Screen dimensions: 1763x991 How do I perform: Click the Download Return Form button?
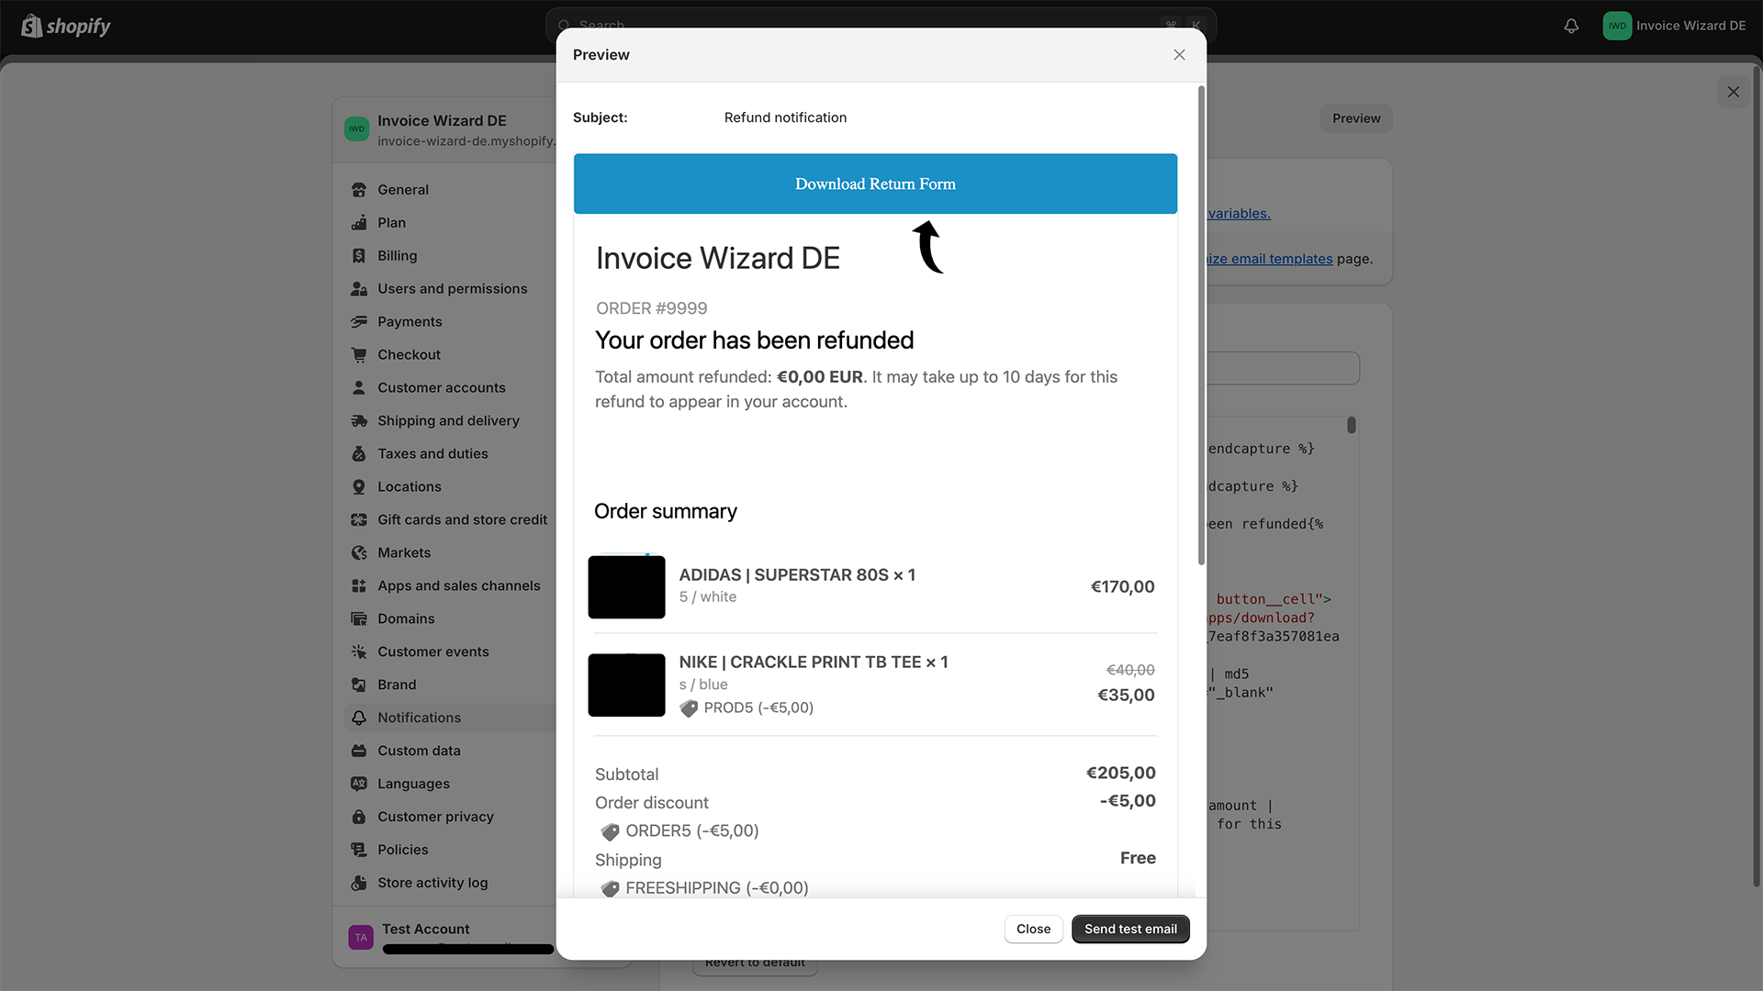click(875, 184)
